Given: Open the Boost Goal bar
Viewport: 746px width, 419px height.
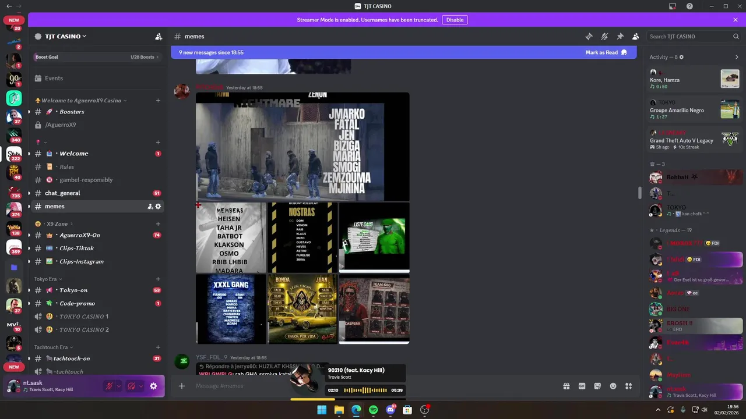Looking at the screenshot, I should pos(97,57).
